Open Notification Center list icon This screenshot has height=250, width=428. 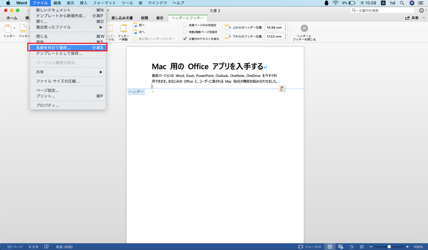tap(420, 3)
